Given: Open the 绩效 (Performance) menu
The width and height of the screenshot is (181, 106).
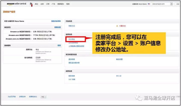Looking at the screenshot, I should point(68,4).
